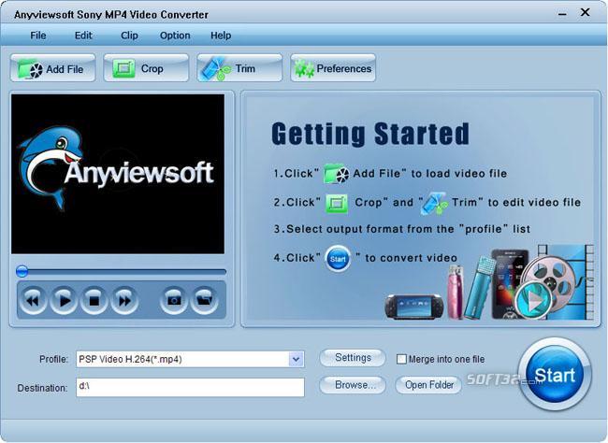This screenshot has height=443, width=608.
Task: Open the Clip menu
Action: point(129,36)
